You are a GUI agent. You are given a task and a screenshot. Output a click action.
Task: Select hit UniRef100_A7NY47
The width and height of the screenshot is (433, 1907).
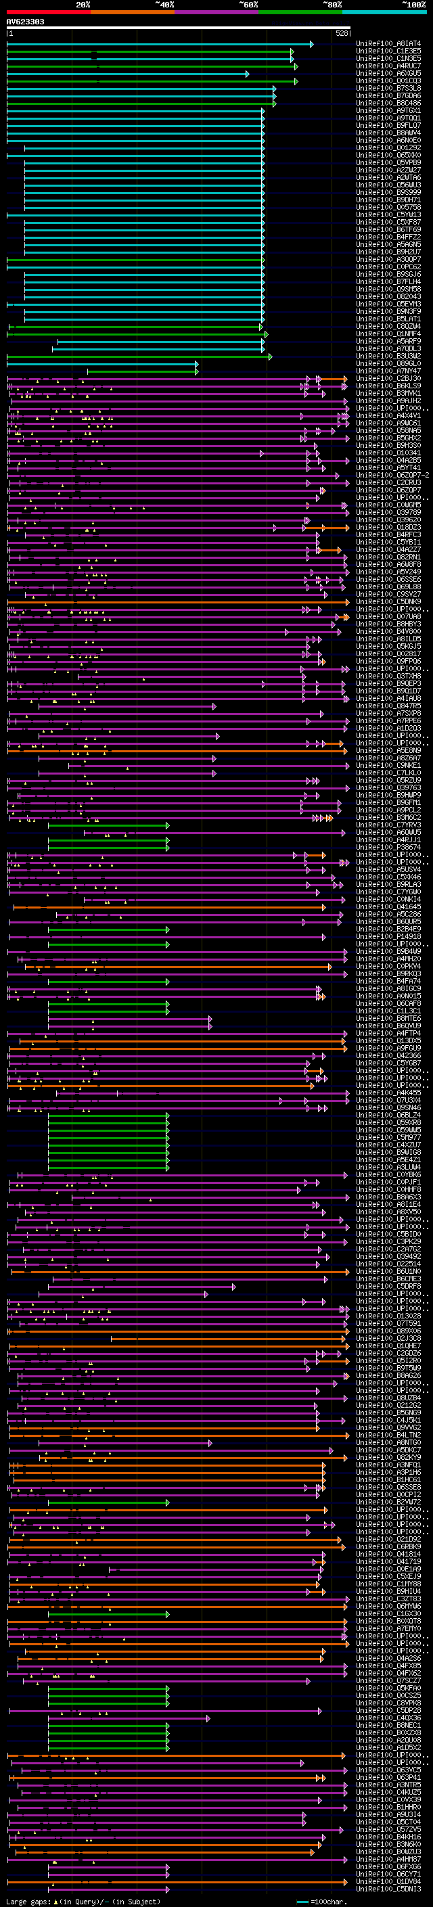pos(388,371)
